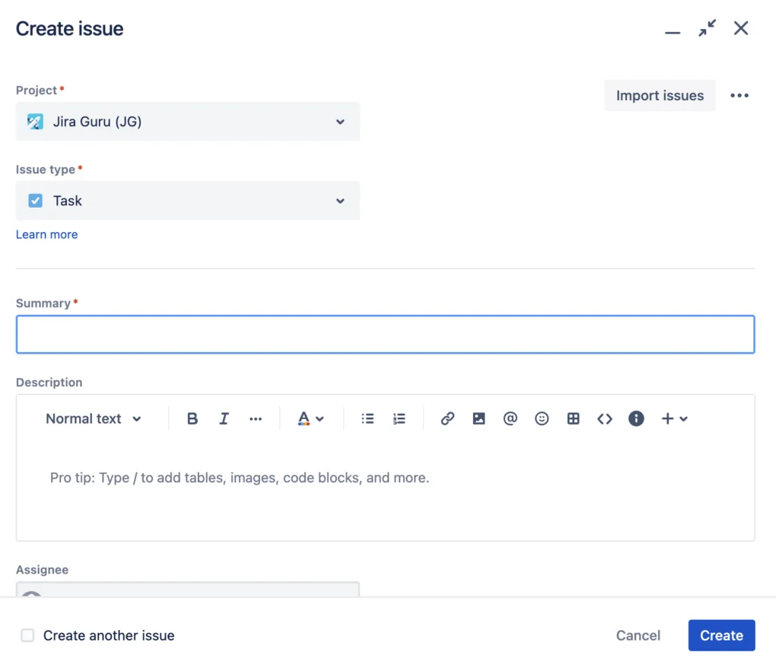Expand the Issue type dropdown showing Task
This screenshot has width=776, height=658.
click(187, 201)
